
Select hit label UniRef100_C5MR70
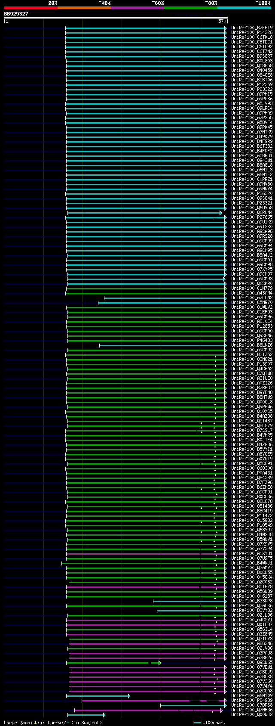252,302
